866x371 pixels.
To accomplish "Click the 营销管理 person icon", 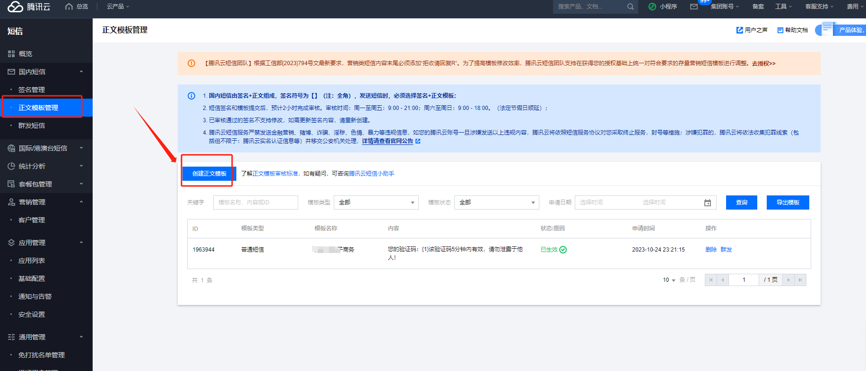I will (11, 202).
